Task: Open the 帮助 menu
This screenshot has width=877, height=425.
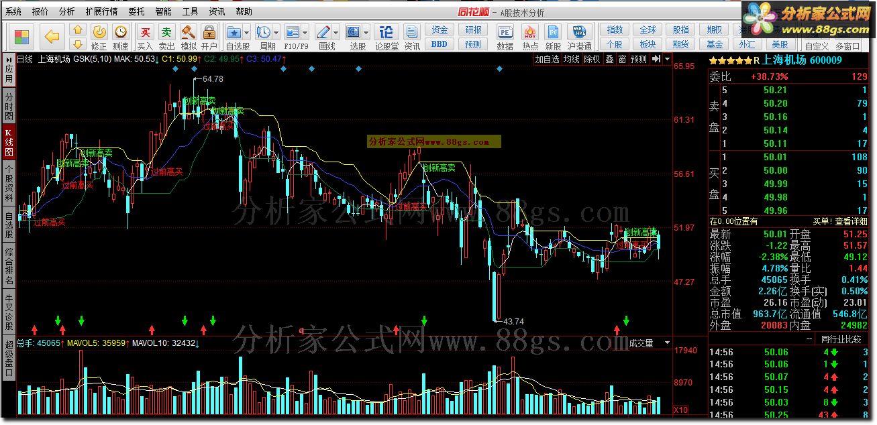Action: 244,11
